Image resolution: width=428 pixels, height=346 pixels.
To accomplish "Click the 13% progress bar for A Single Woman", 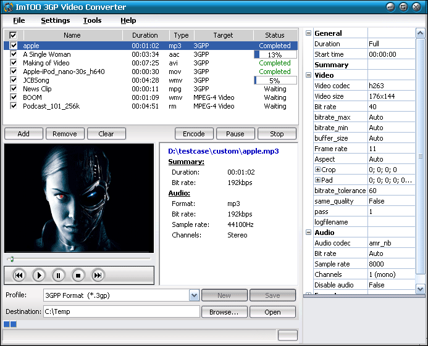I will (x=275, y=54).
